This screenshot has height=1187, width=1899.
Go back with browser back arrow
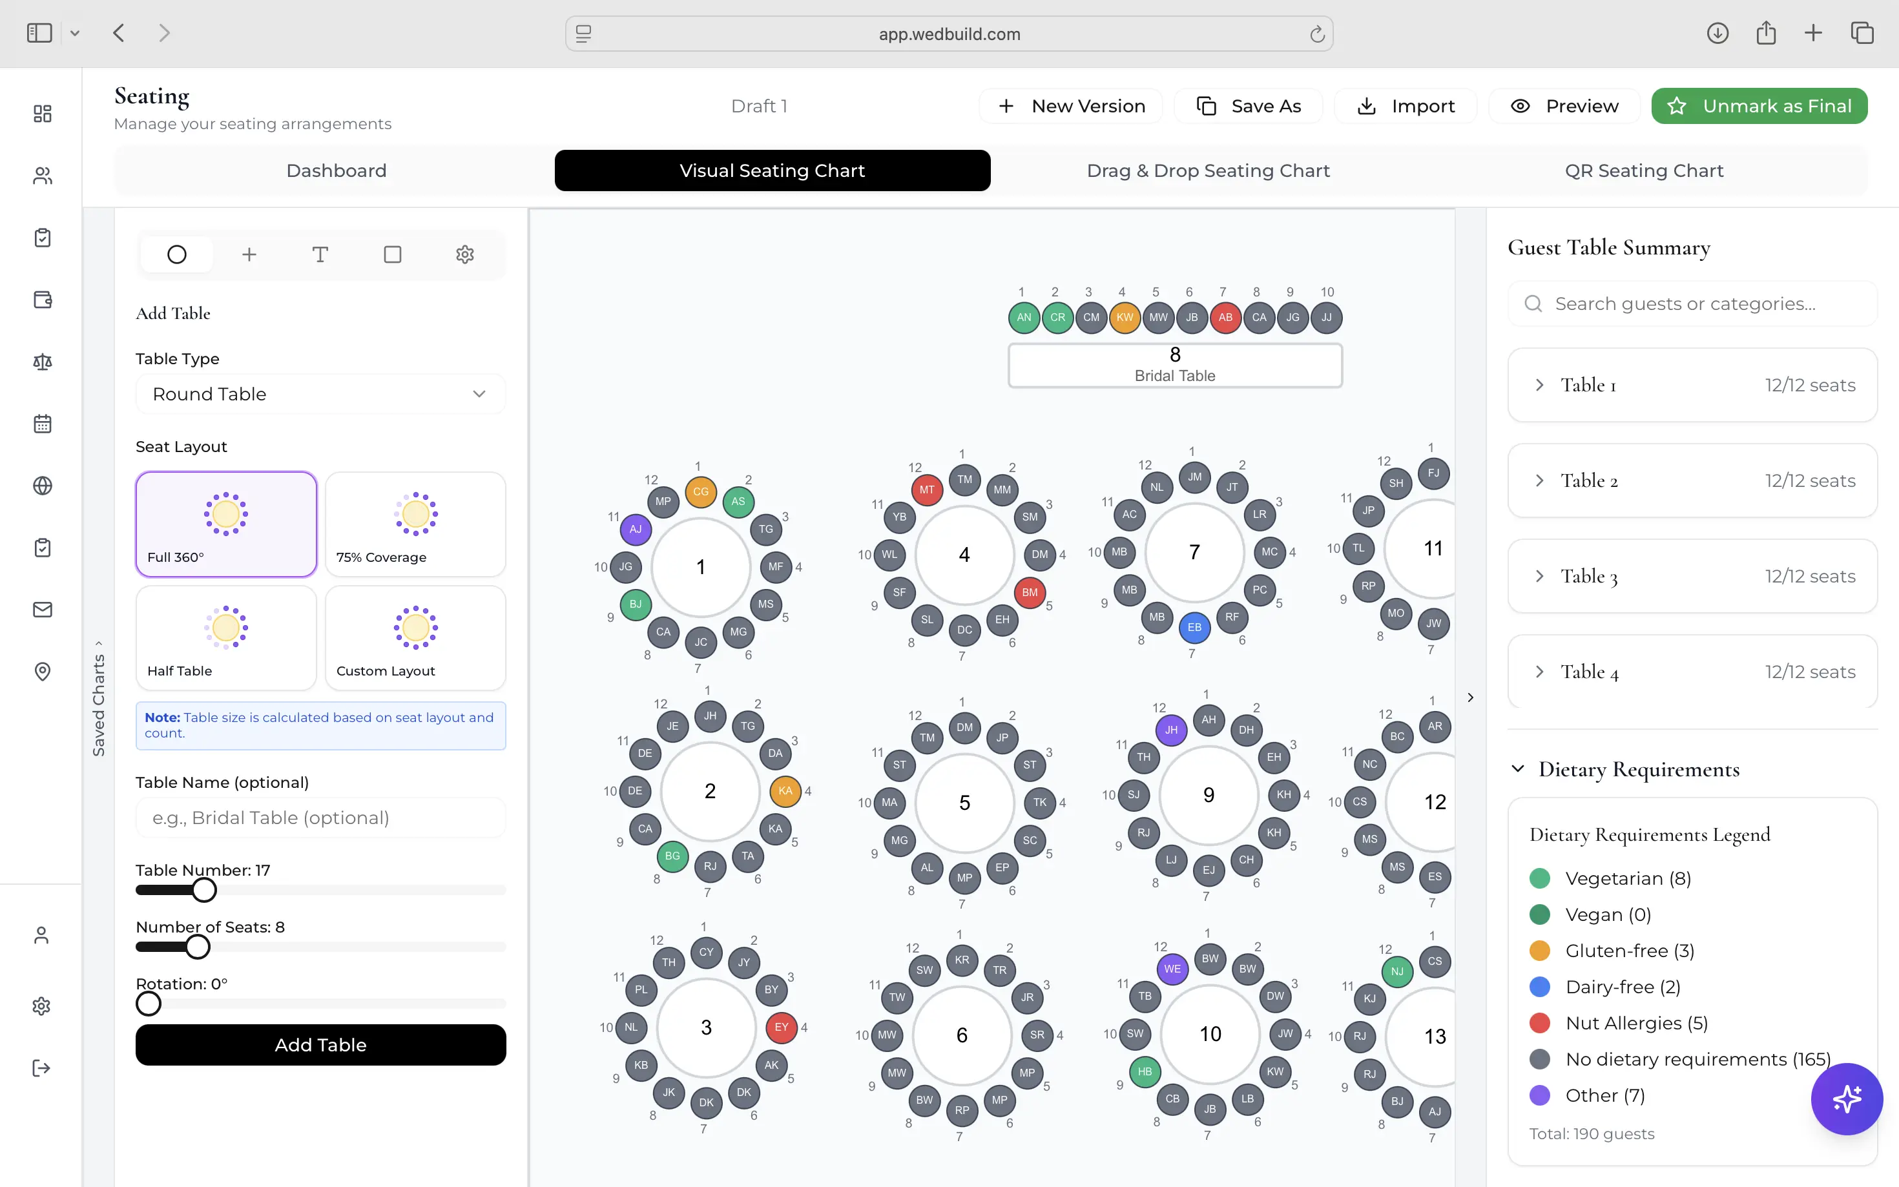tap(119, 33)
